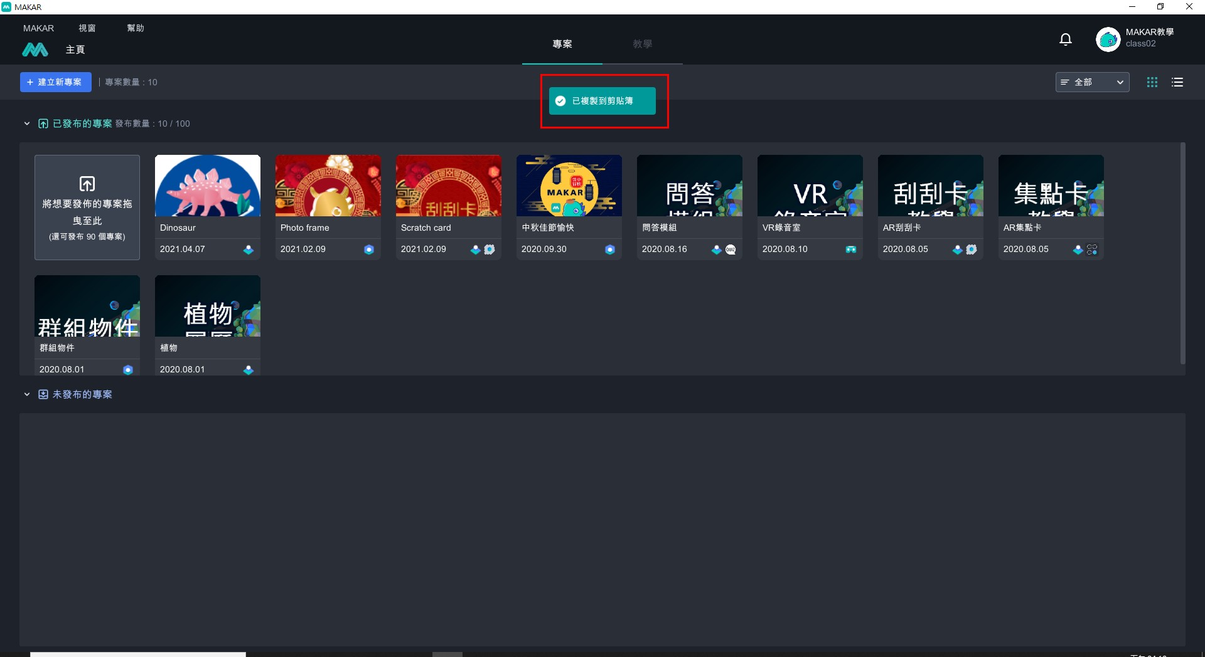Screen dimensions: 1205x657
Task: Collapse the 未發布的專案 section
Action: 27,394
